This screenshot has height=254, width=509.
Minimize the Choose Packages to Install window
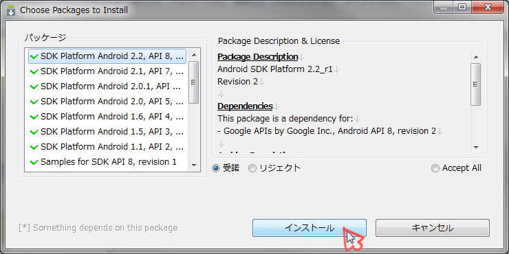click(x=444, y=7)
